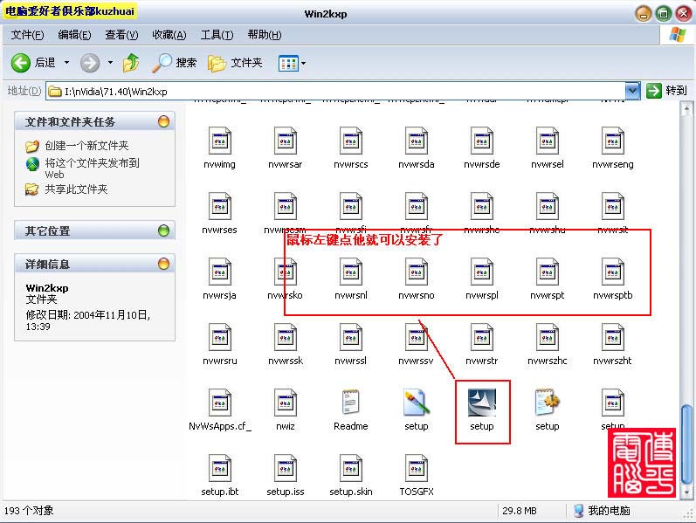The image size is (696, 523).
Task: Click the Forward arrow button
Action: pos(90,63)
